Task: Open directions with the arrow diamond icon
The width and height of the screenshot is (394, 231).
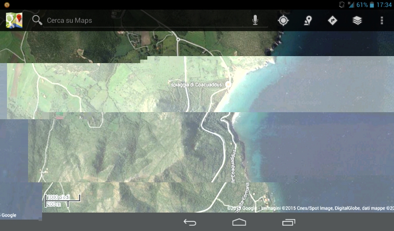Action: tap(333, 20)
